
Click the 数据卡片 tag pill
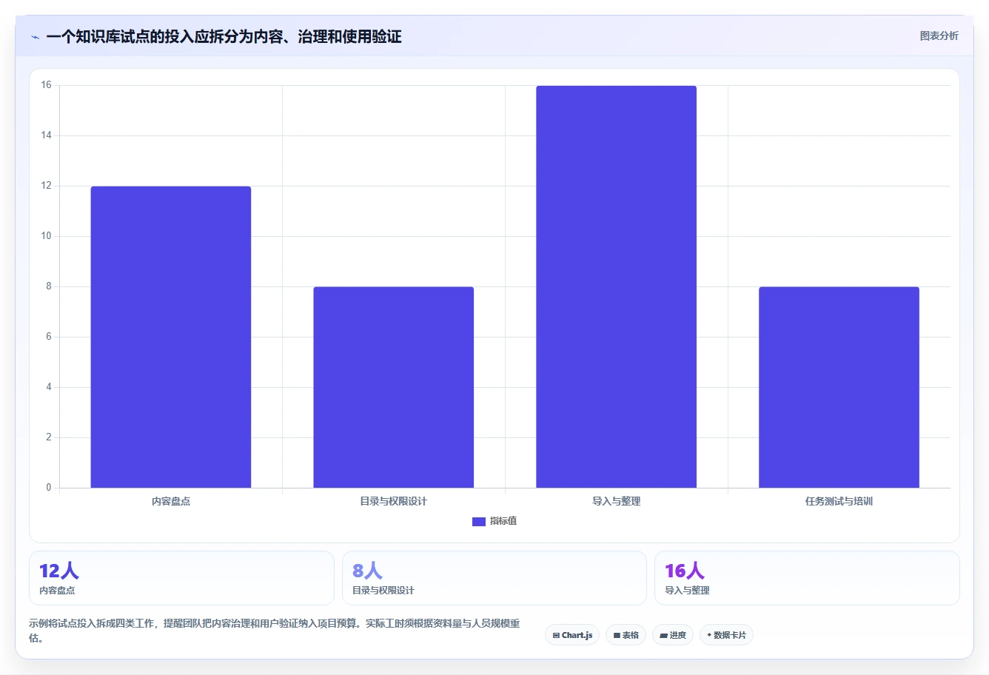point(726,635)
